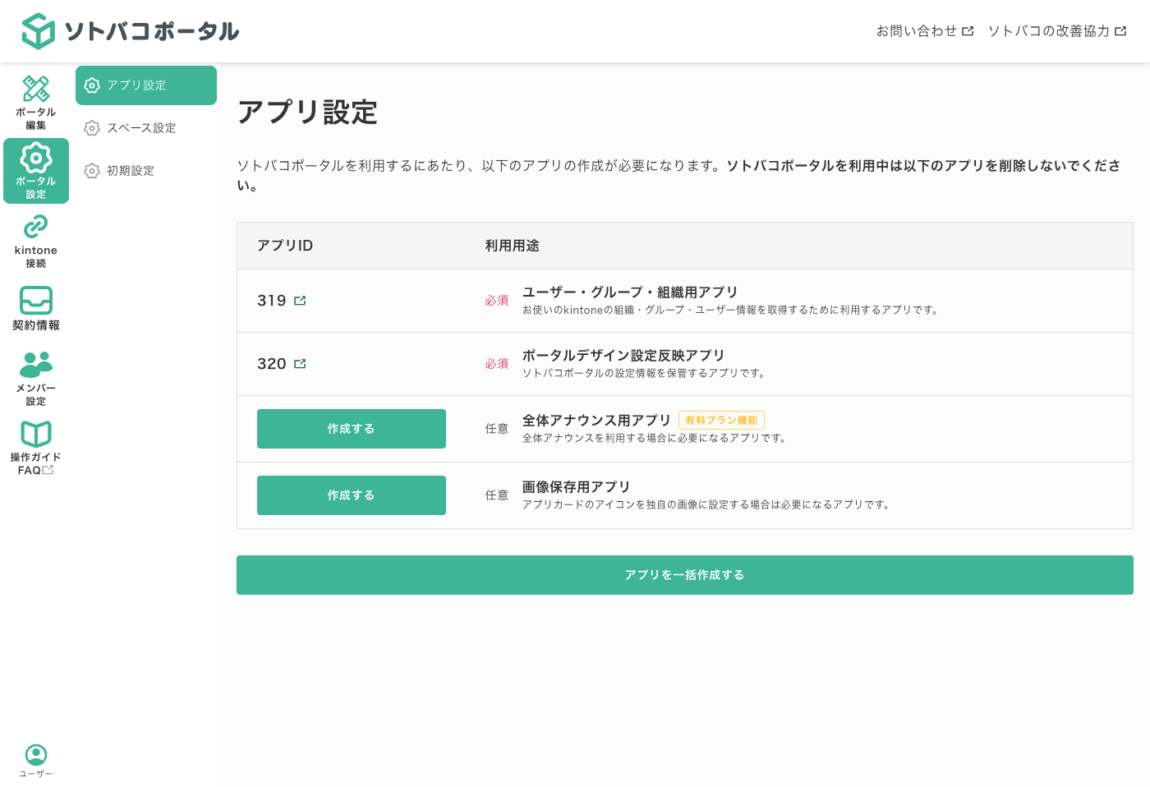The height and width of the screenshot is (787, 1150).
Task: Click the 有料プラン機能 badge
Action: click(720, 420)
